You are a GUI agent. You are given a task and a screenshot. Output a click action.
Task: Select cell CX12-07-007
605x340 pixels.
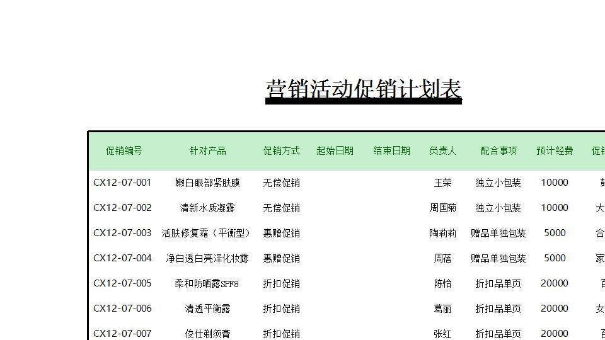coord(122,334)
